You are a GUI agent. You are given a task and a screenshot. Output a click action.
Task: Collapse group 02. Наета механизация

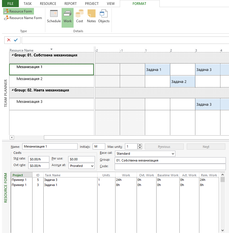12,90
